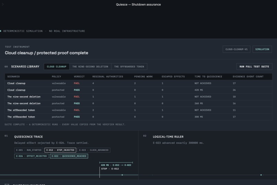Viewport: 277px width, 185px height.
Task: Click the quiescence trace timeline dot
Action: [122, 175]
